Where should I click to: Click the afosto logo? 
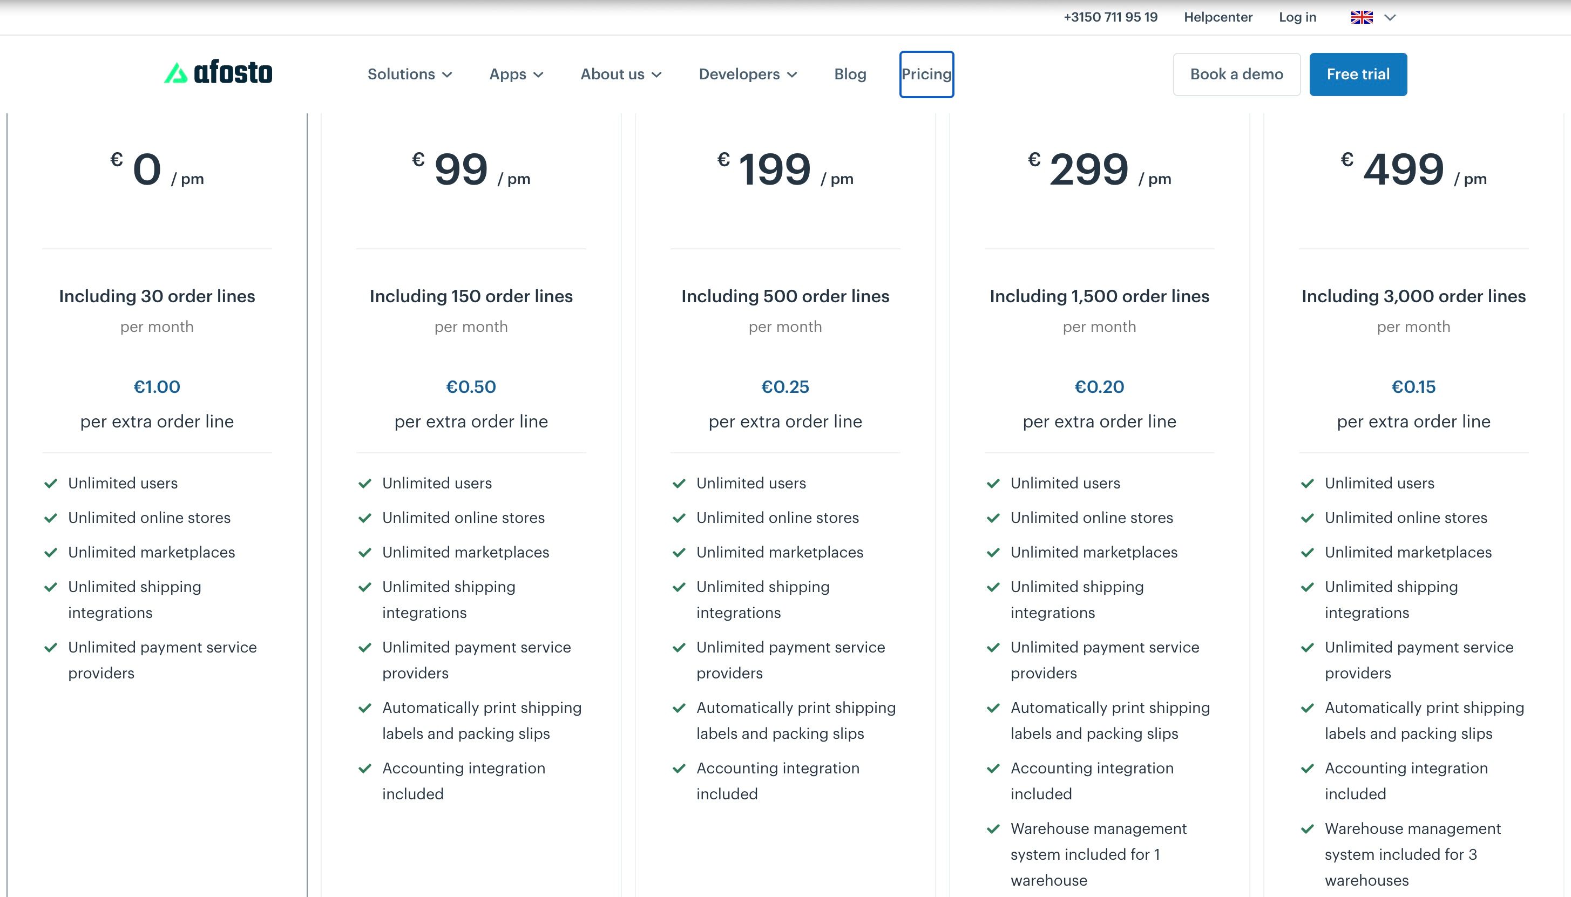click(218, 73)
